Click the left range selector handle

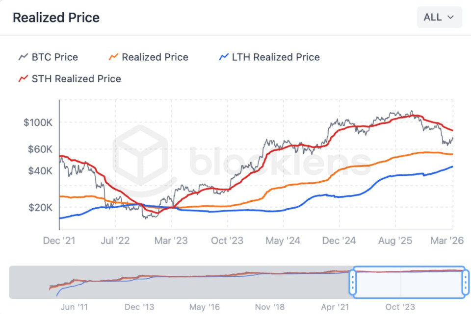tap(352, 283)
